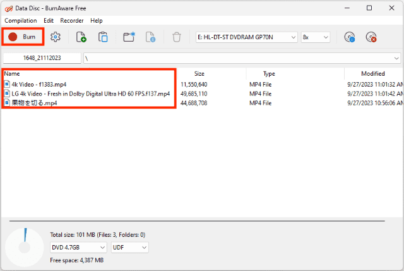This screenshot has width=404, height=271.
Task: Select LG 4k Video Fresh in Dolby file
Action: (91, 93)
